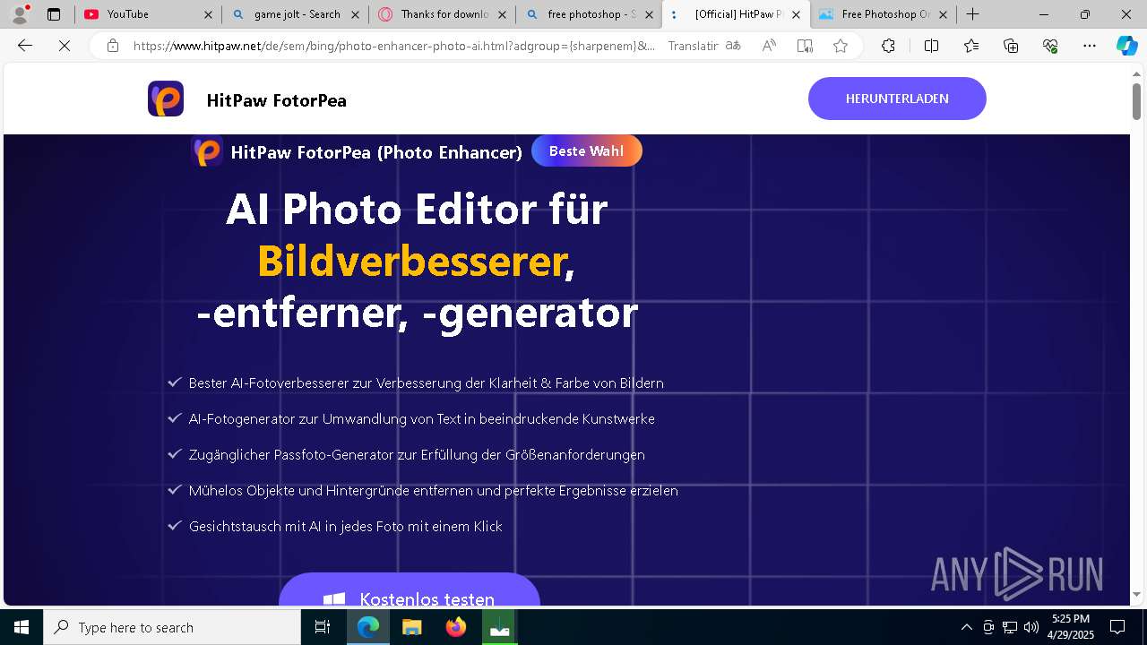
Task: Switch to the game jolt Search tab
Action: click(x=296, y=14)
